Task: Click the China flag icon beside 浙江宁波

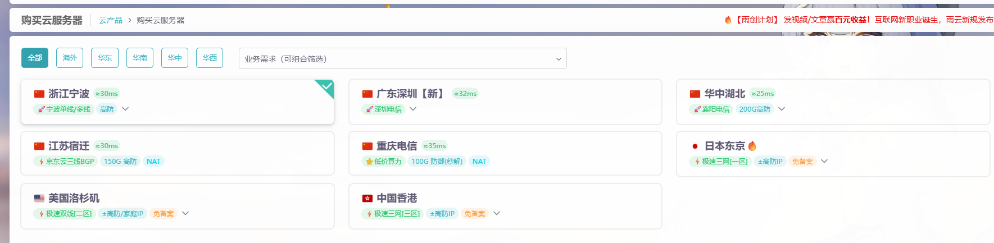Action: [x=39, y=94]
